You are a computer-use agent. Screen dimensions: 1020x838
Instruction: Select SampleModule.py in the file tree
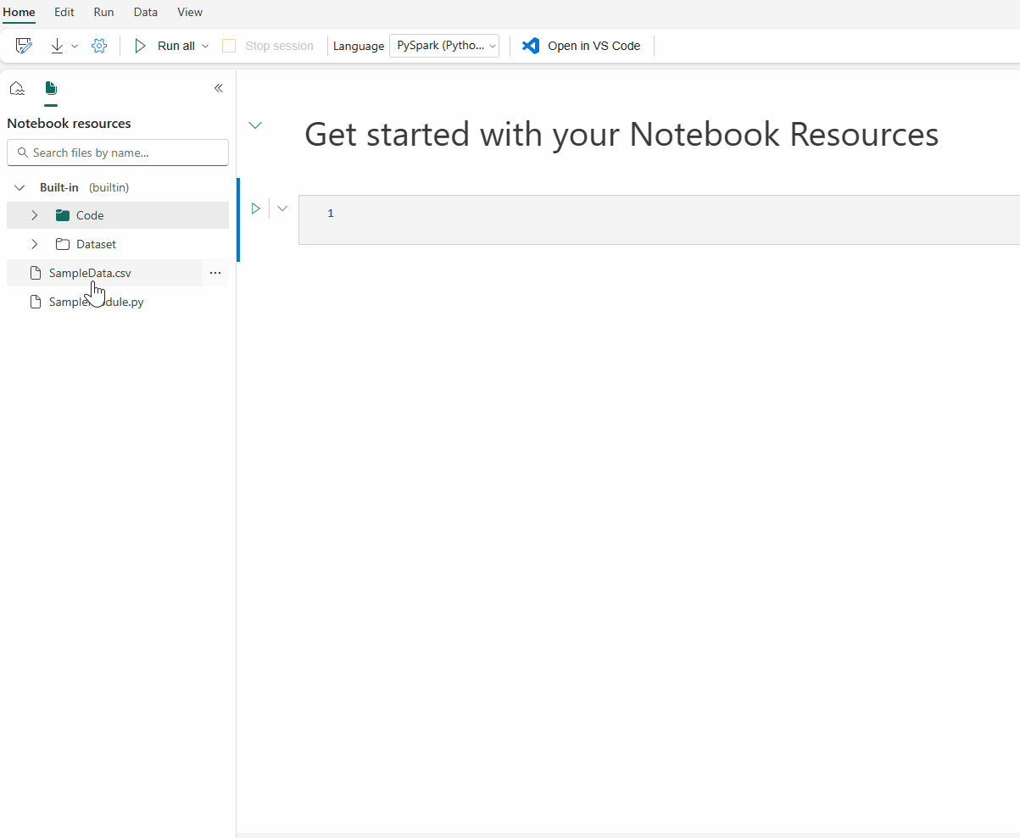point(96,302)
